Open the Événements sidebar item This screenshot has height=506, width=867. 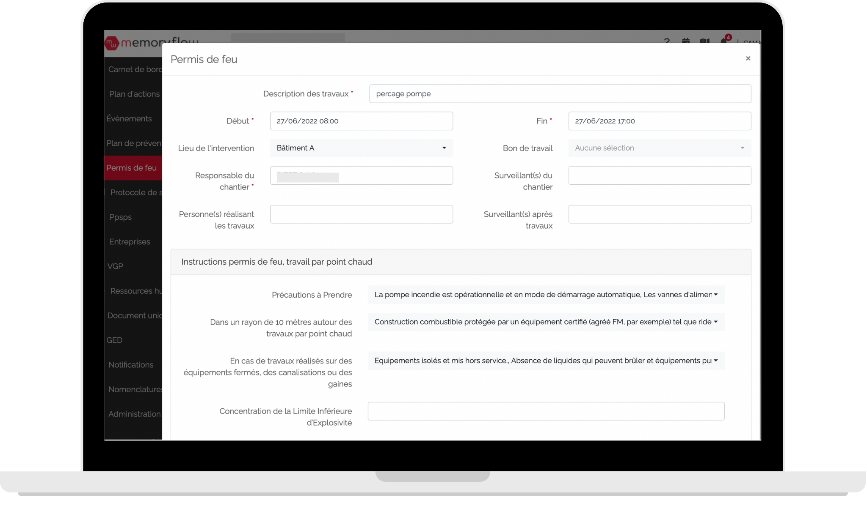coord(128,118)
